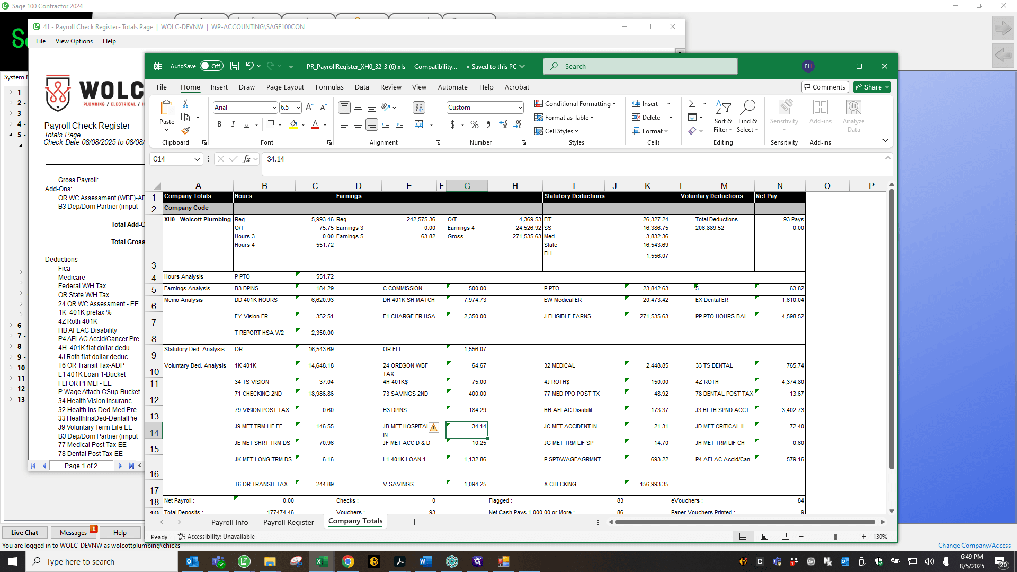
Task: Toggle middle align for cells
Action: click(x=358, y=108)
